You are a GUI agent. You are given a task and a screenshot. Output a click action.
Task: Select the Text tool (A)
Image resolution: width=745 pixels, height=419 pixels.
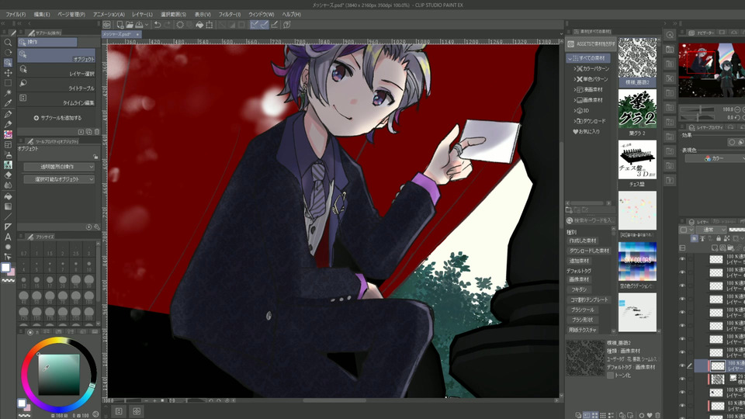click(x=8, y=237)
